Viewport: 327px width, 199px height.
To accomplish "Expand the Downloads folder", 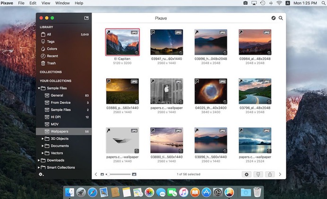I will 38,160.
